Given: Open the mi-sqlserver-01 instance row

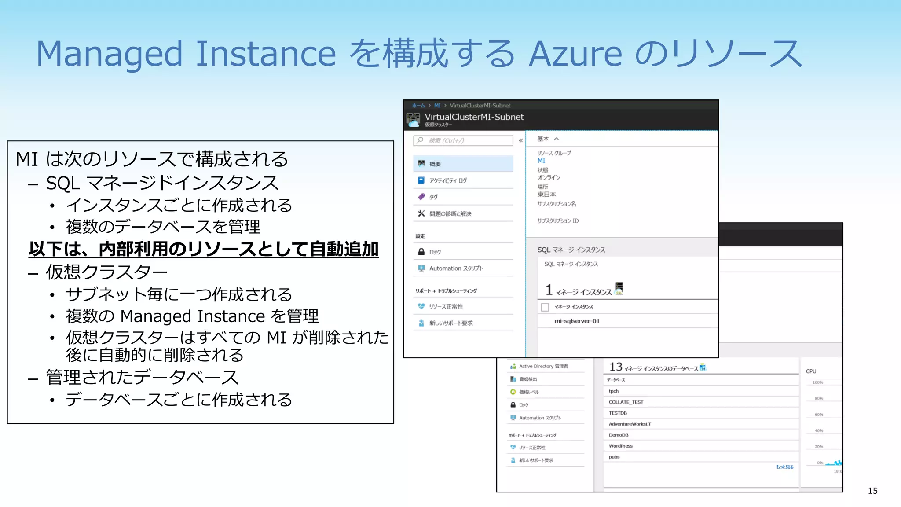Looking at the screenshot, I should point(627,321).
